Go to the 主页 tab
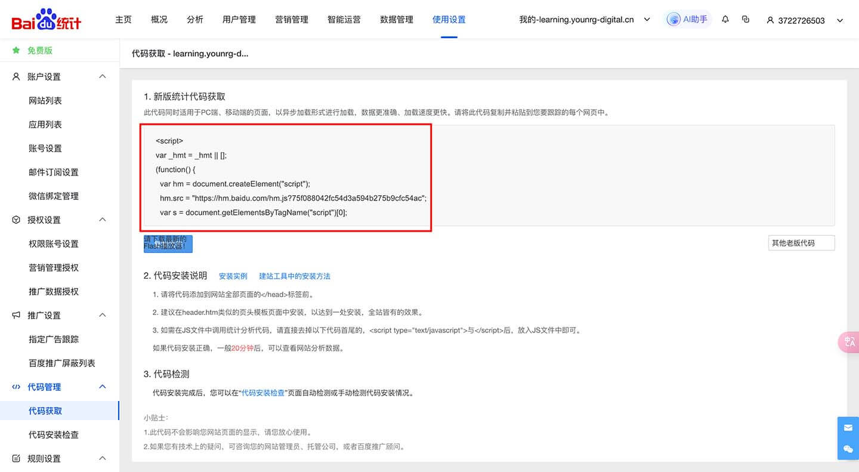The width and height of the screenshot is (859, 472). point(123,20)
